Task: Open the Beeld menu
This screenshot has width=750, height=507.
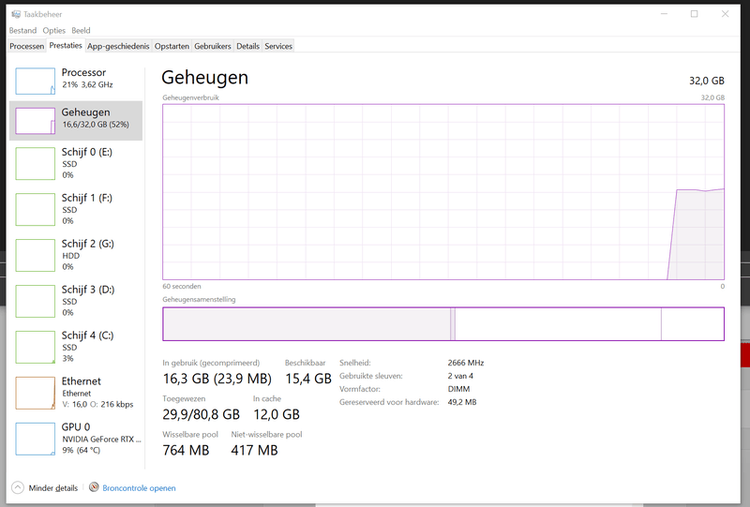Action: (x=81, y=31)
